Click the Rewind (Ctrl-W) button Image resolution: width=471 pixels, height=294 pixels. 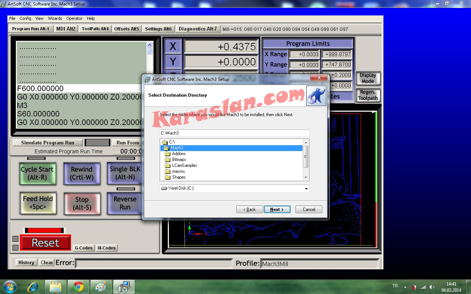click(x=82, y=173)
